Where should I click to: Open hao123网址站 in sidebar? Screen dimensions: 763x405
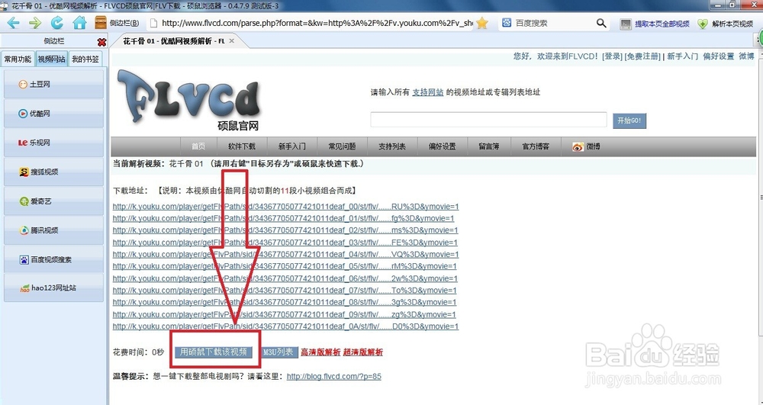coord(53,288)
